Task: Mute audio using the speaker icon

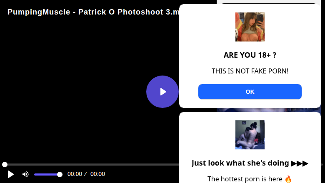Action: click(x=25, y=174)
